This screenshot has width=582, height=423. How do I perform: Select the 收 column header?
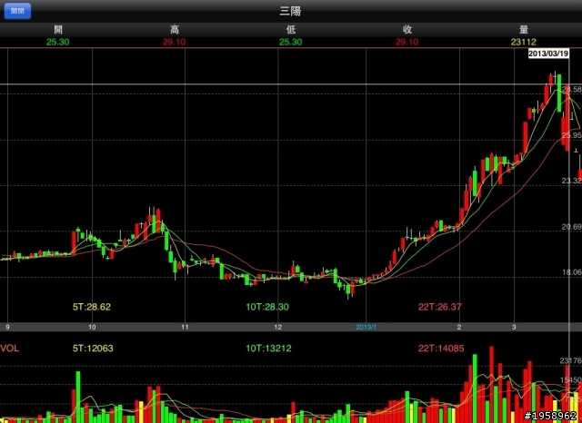click(x=407, y=30)
